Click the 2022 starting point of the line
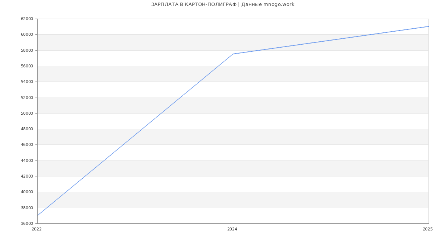Screen dimensions: 447x242 click(37, 216)
